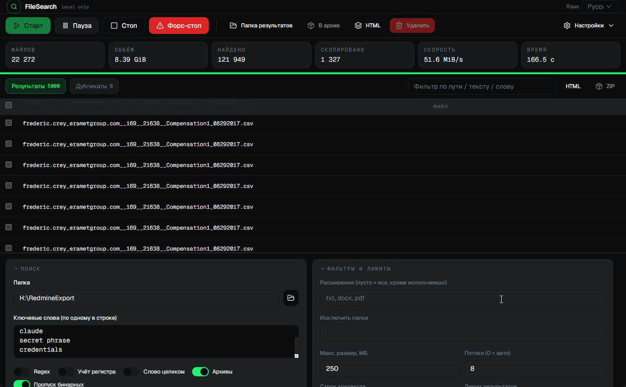This screenshot has width=626, height=387.
Task: Collapse the ФИЛЬТРЫ И ЛИМИТЫ section
Action: [x=355, y=269]
